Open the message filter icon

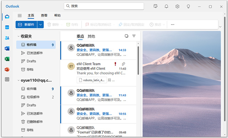coord(134,36)
